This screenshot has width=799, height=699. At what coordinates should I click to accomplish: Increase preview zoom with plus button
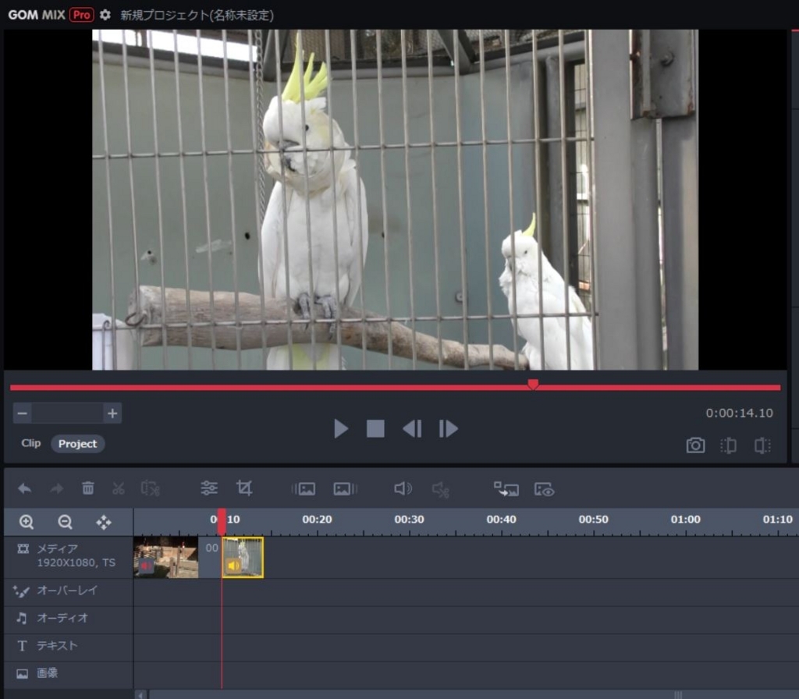pos(112,413)
